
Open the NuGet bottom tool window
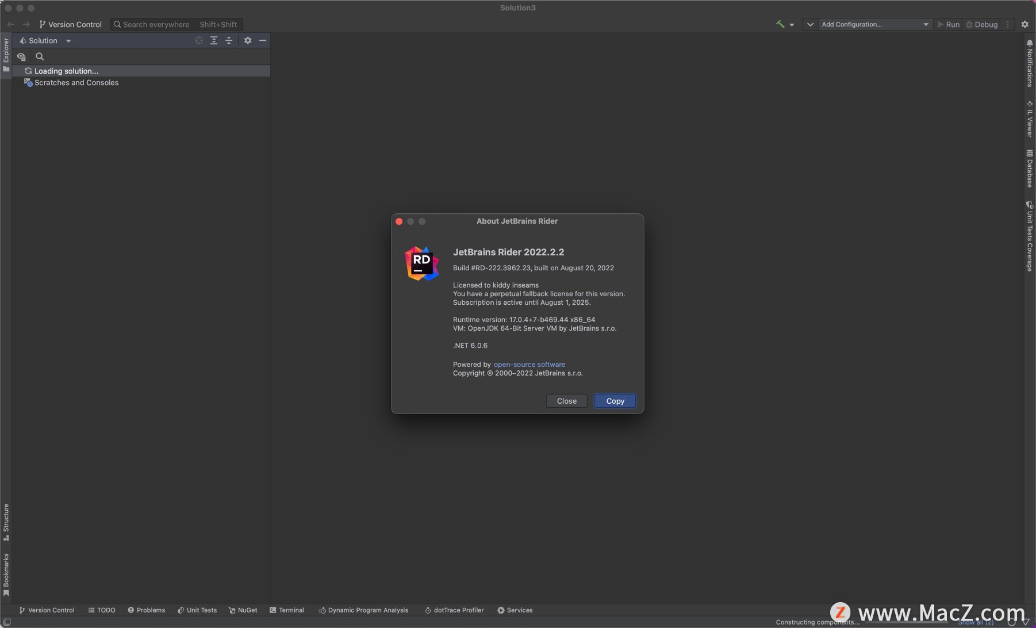pyautogui.click(x=243, y=610)
